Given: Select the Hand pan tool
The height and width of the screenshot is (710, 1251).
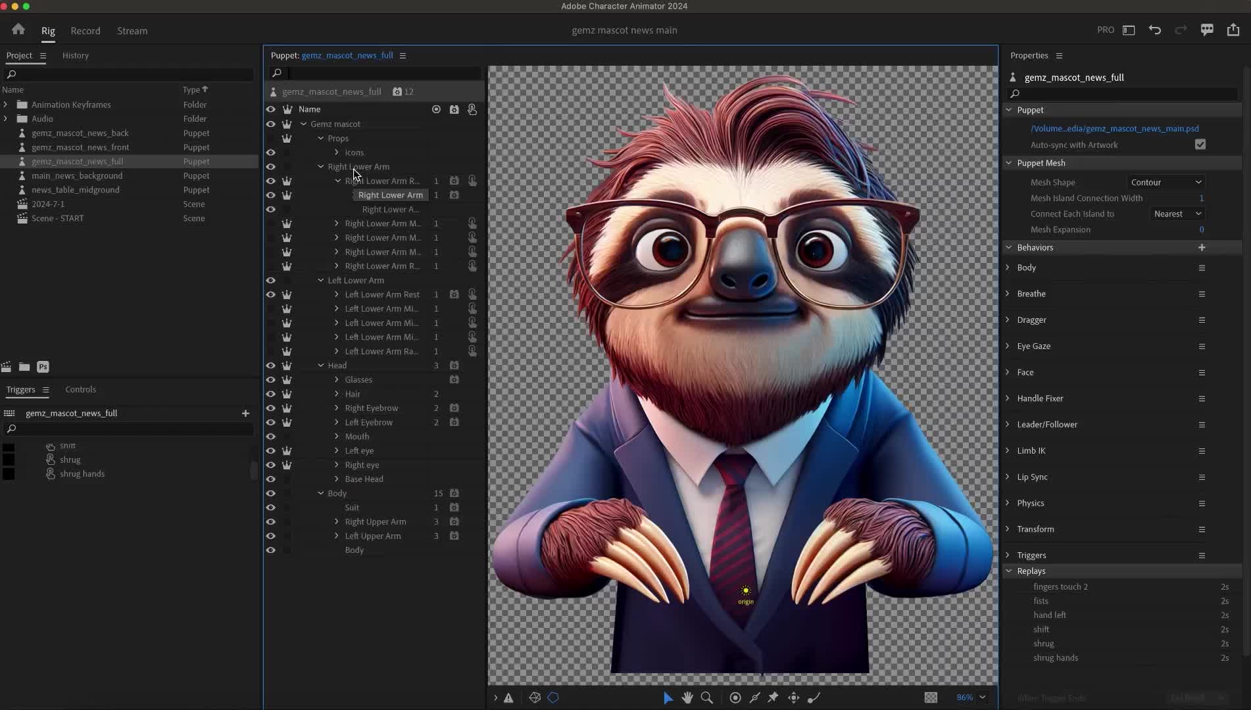Looking at the screenshot, I should [x=687, y=698].
